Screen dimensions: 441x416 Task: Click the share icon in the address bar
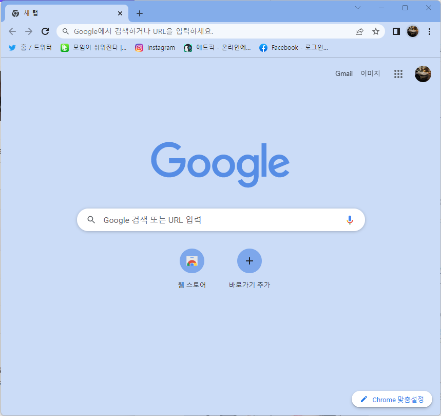(359, 31)
